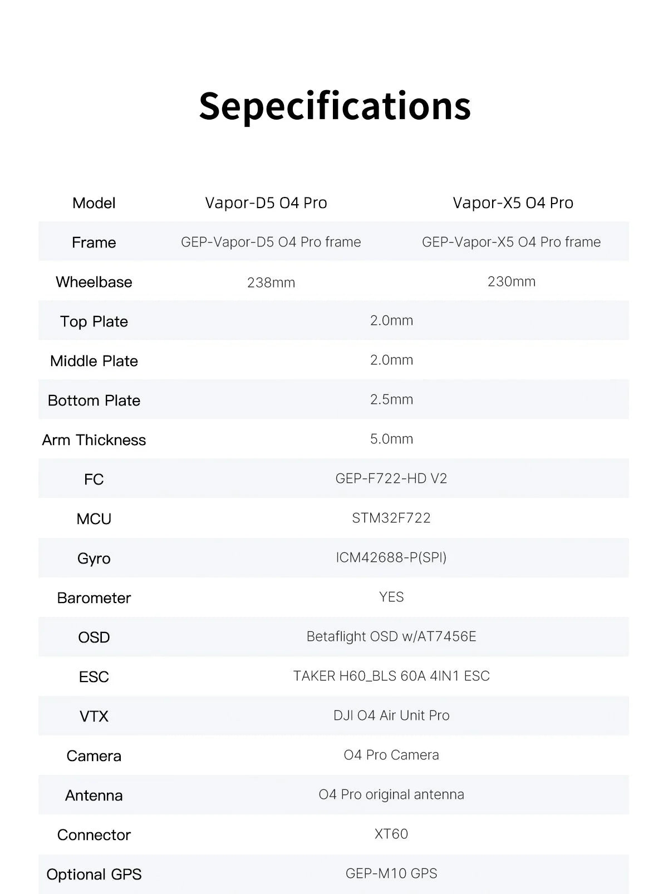Screen dimensions: 668x894
Task: Select the Top Plate row label
Action: point(94,322)
